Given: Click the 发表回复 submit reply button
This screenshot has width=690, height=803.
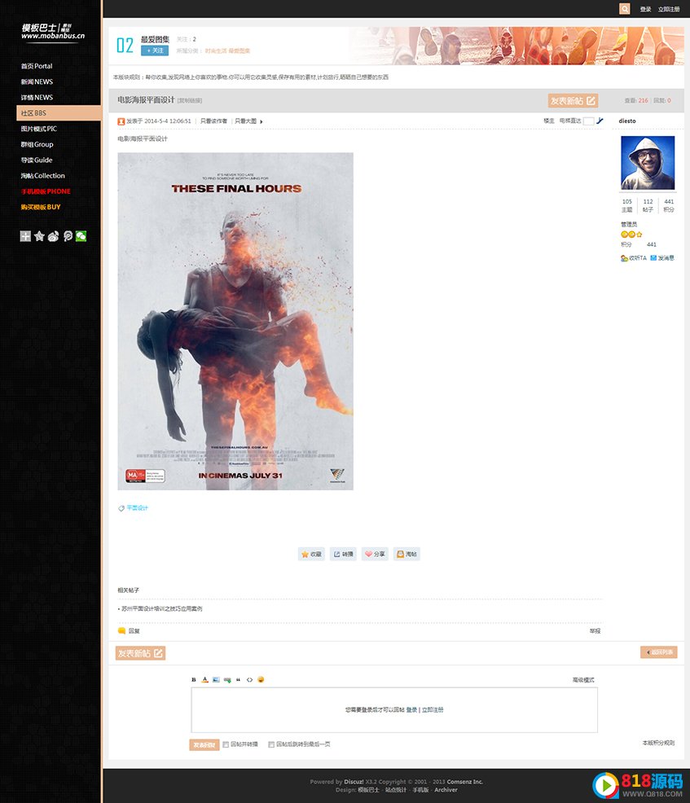Looking at the screenshot, I should coord(204,744).
